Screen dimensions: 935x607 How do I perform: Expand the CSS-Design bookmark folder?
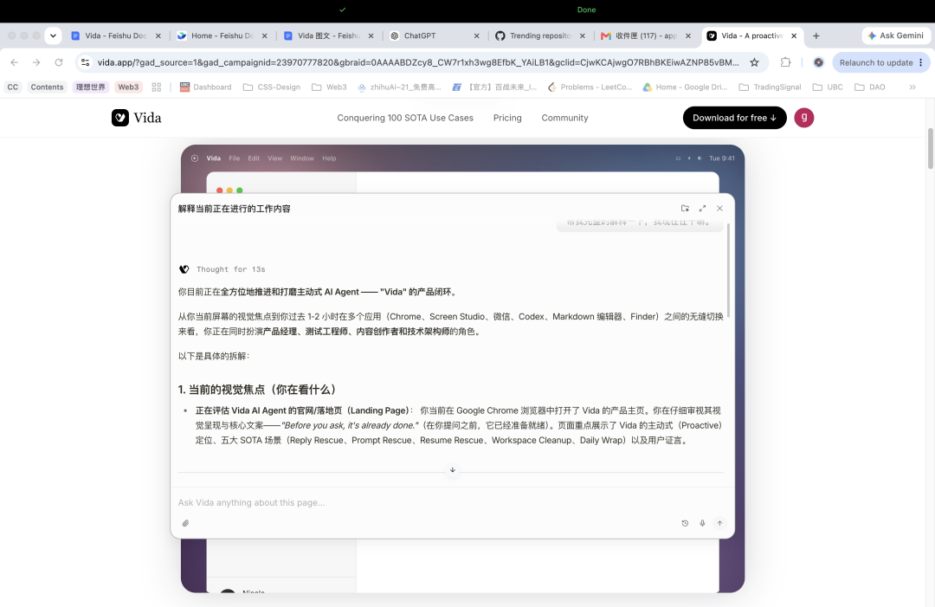coord(272,87)
